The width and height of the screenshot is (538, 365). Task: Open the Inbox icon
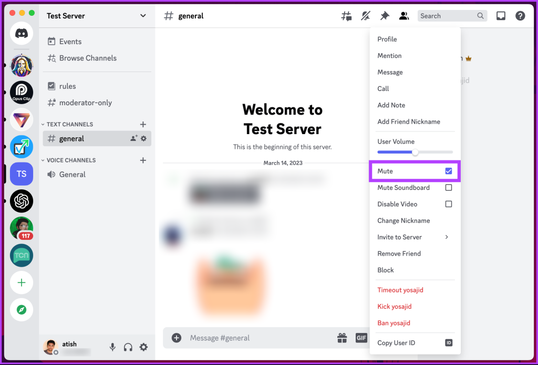(500, 16)
